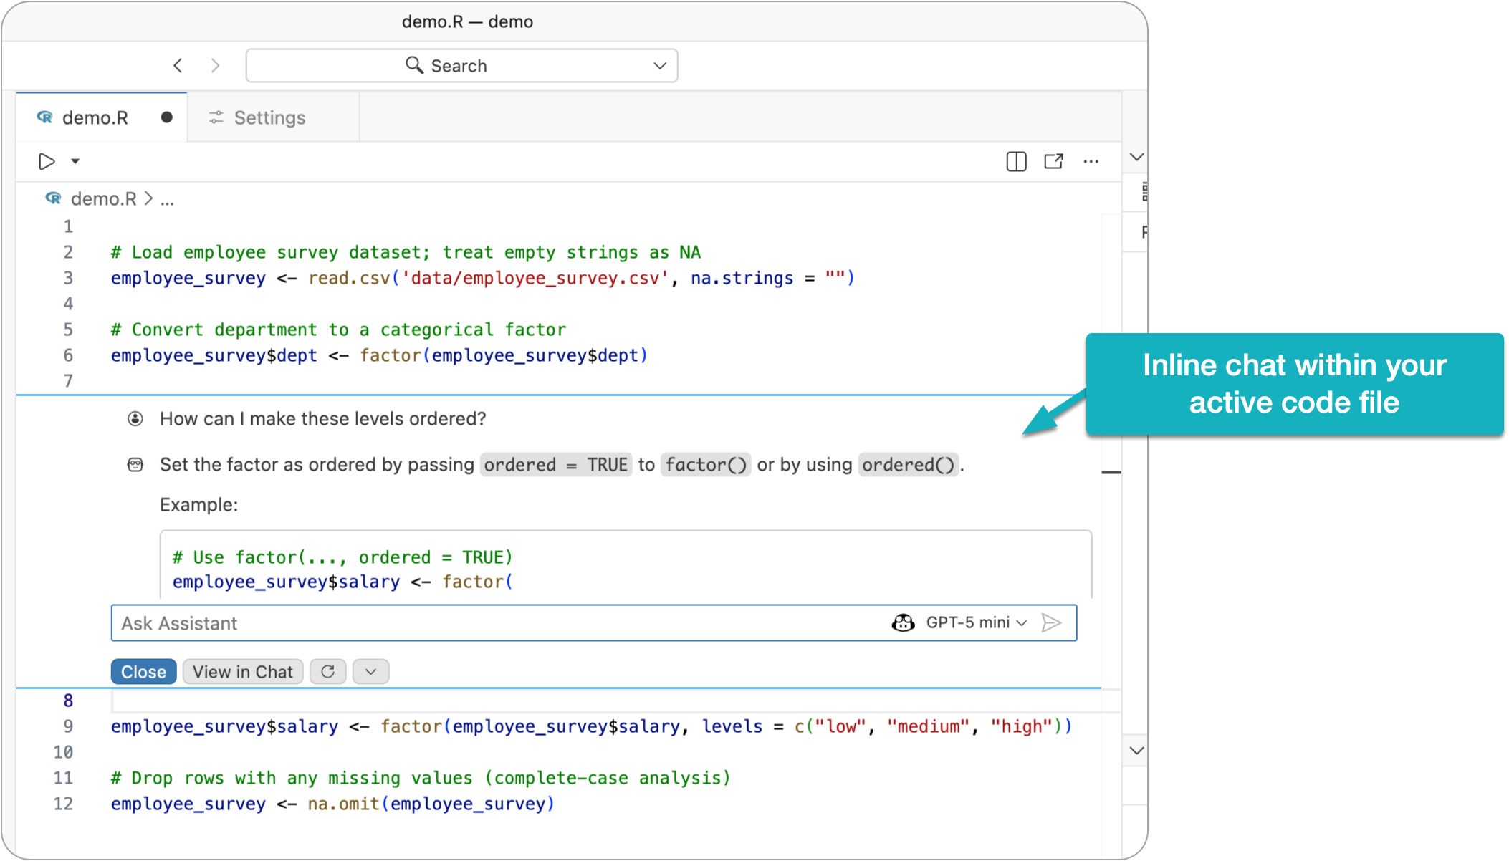The width and height of the screenshot is (1509, 861).
Task: Click the magnifier in the Search bar
Action: (415, 64)
